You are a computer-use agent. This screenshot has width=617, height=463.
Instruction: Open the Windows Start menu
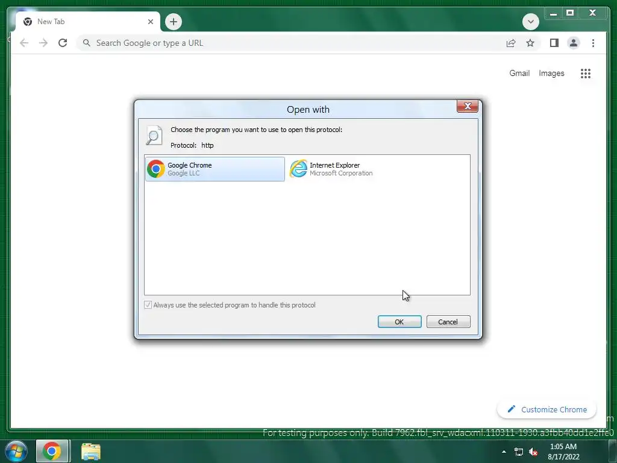click(x=16, y=451)
